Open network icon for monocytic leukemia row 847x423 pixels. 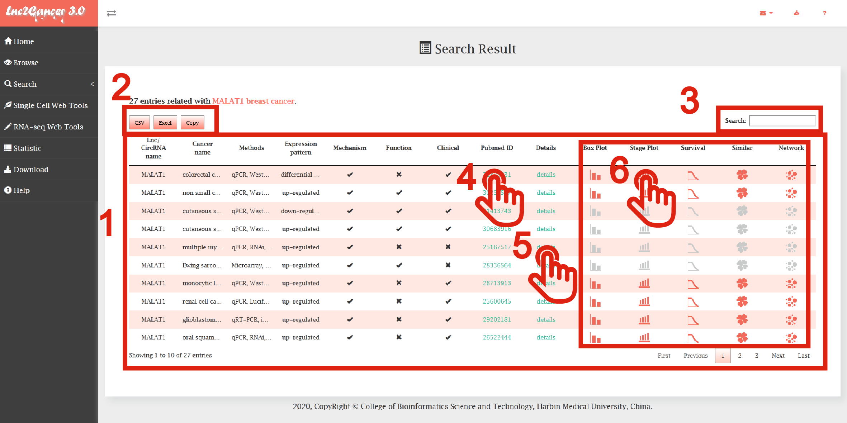click(x=791, y=284)
